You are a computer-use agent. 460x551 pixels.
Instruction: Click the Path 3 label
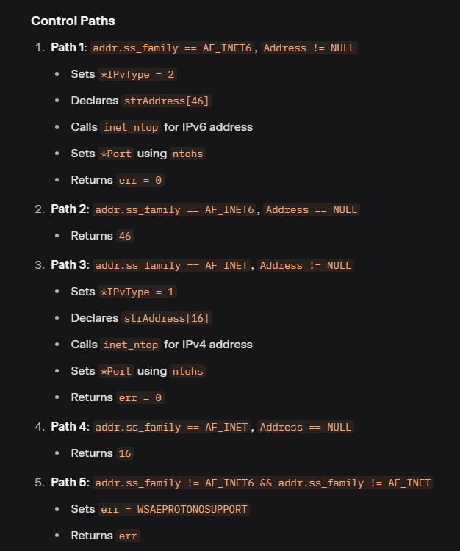click(x=70, y=265)
